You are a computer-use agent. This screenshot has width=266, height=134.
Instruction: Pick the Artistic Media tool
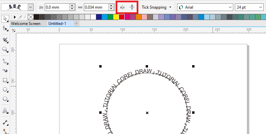(5, 71)
